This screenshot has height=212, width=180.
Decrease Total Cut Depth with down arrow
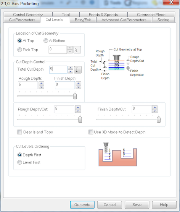[71, 71]
